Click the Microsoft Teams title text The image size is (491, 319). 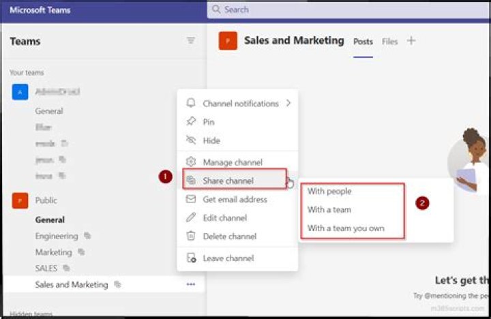coord(40,10)
